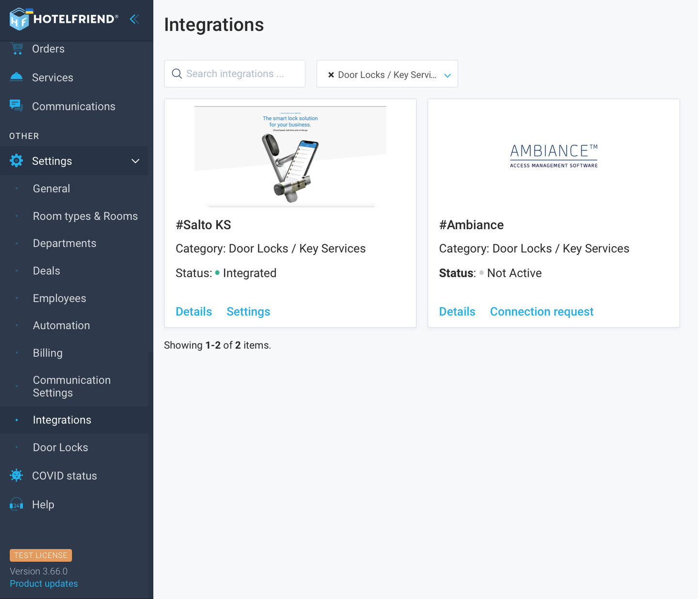
Task: Go to General settings
Action: click(51, 189)
